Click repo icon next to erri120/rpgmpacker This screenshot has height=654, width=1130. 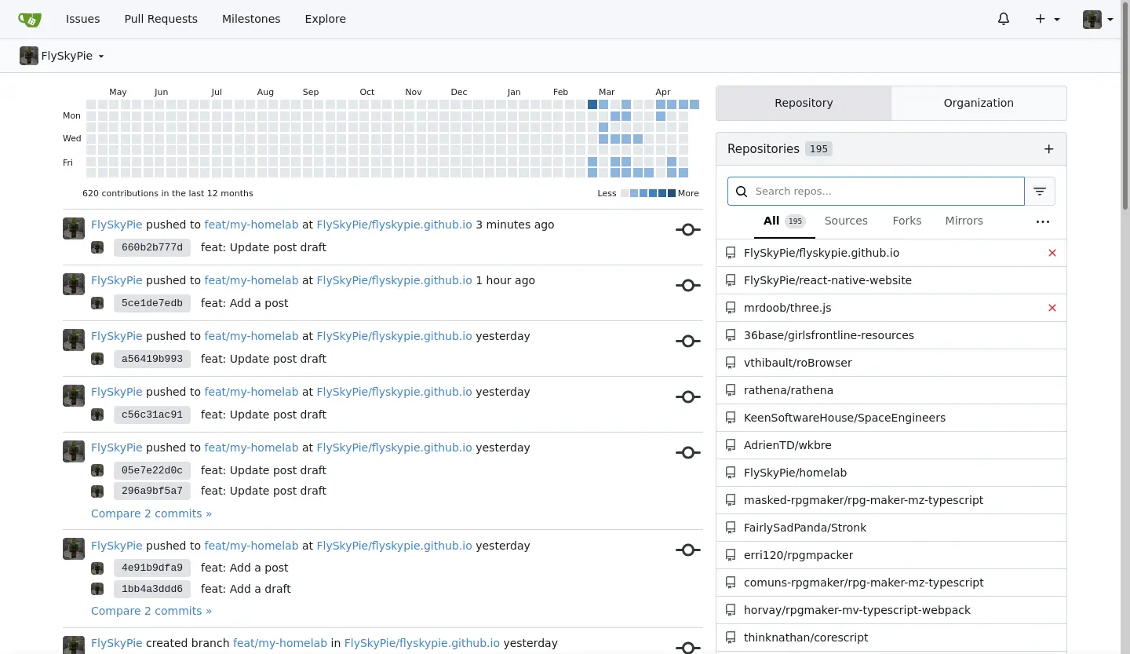tap(731, 555)
